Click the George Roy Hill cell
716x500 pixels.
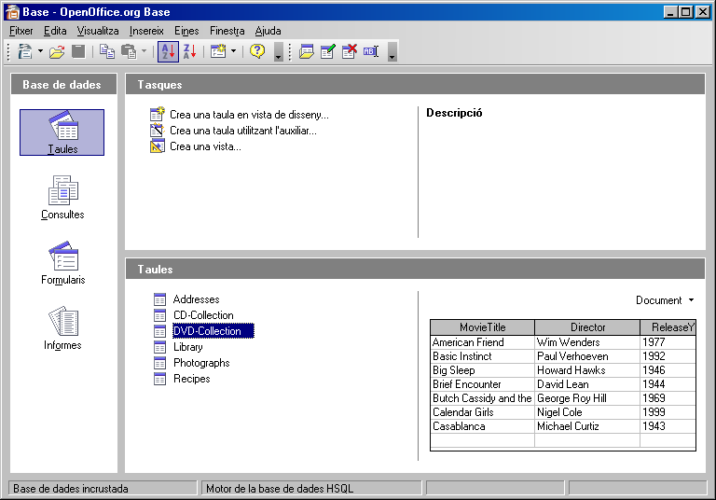click(587, 398)
